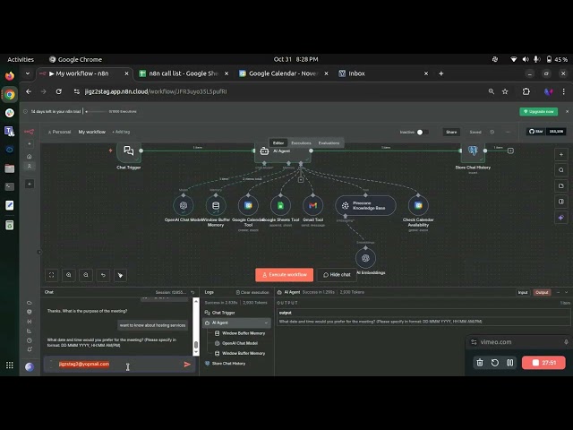Switch to the Google Calendar browser tab

(x=283, y=73)
